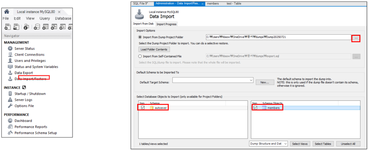Click the open SQL script toolbar icon
Viewport: 368px width, 151px height.
coord(16,27)
